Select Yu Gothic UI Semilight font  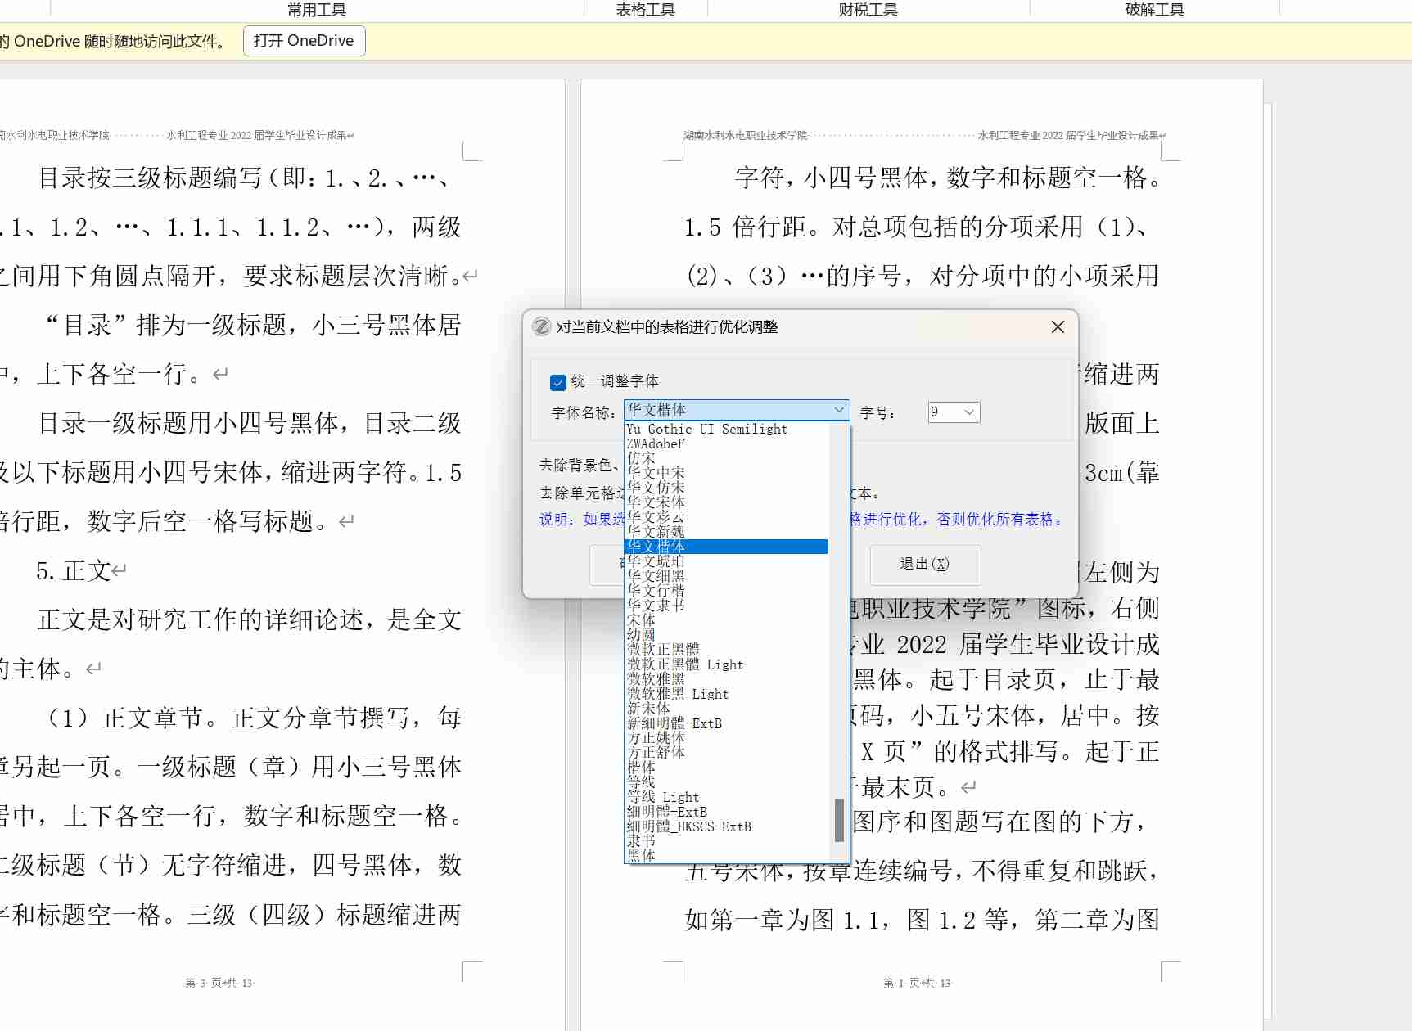click(x=706, y=429)
